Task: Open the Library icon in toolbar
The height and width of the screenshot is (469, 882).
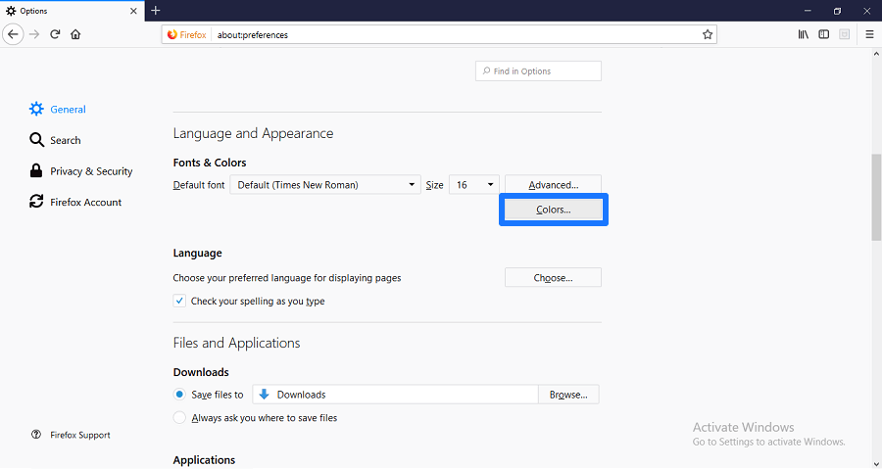Action: pos(804,34)
